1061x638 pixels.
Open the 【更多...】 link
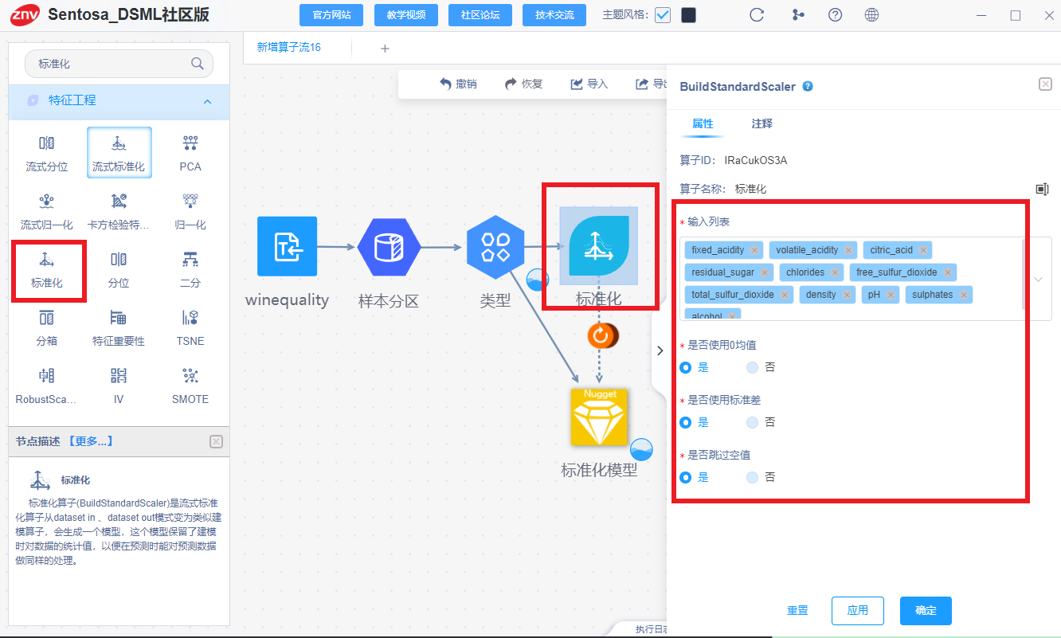[90, 441]
